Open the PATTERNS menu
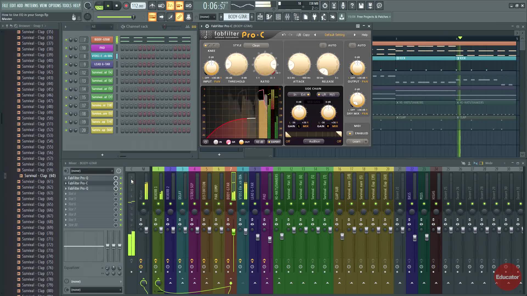Viewport: 527px width, 296px height. 31,5
